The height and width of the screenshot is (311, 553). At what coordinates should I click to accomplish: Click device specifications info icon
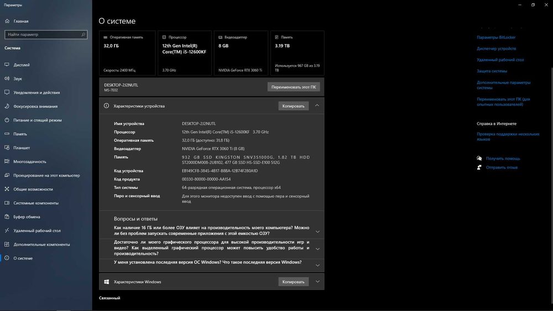point(106,106)
